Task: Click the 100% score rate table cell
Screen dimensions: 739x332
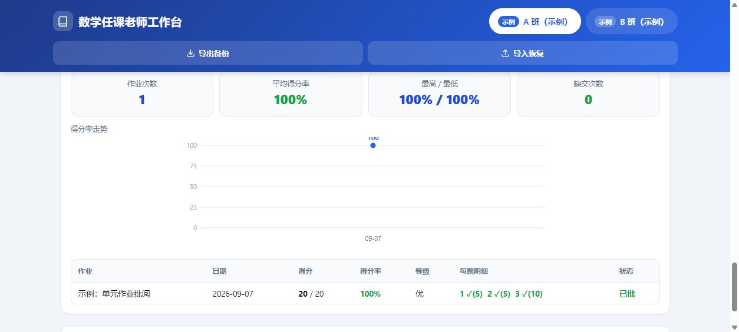Action: coord(371,294)
